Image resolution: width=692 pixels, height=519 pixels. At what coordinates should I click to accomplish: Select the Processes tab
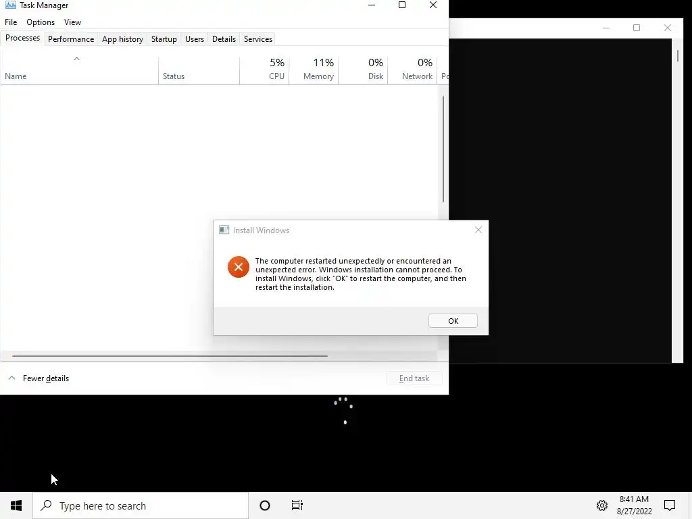click(22, 38)
